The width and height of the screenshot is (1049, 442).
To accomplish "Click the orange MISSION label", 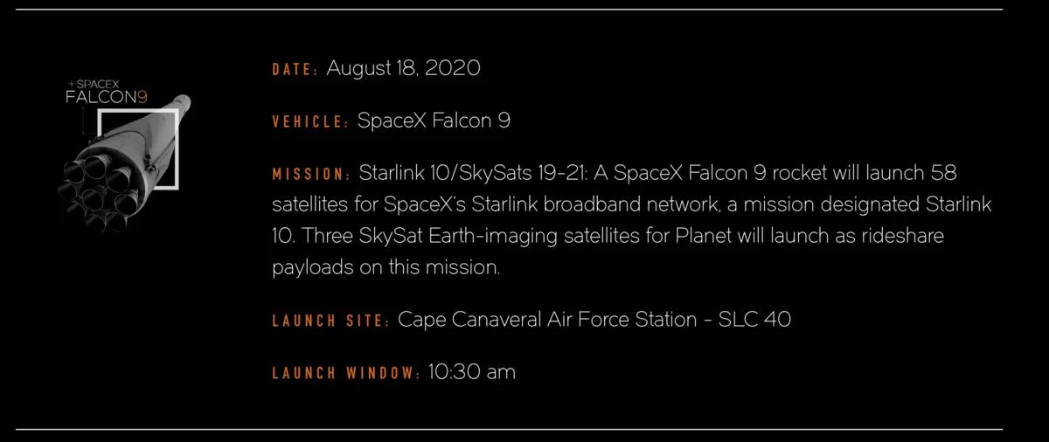I will pos(311,175).
